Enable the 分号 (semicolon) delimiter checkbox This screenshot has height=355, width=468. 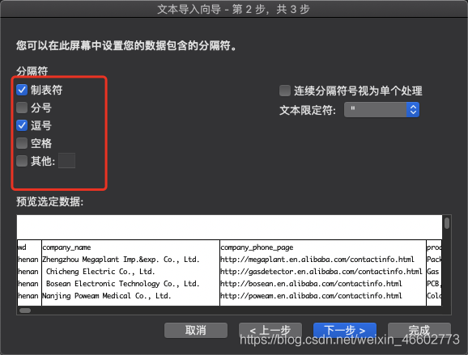(22, 108)
